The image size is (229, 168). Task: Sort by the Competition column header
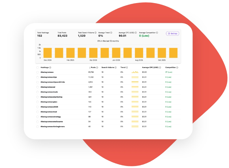click(x=170, y=67)
